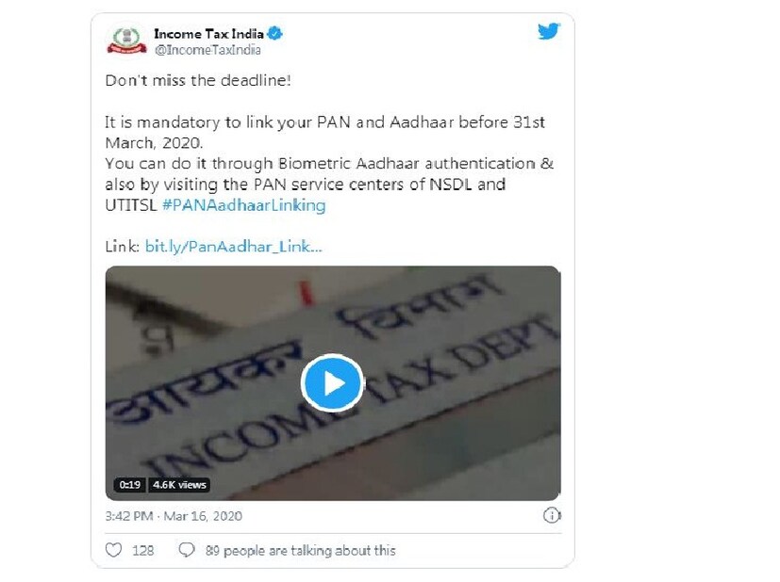Click the 4.6K views label on video
780x582 pixels.
point(179,485)
